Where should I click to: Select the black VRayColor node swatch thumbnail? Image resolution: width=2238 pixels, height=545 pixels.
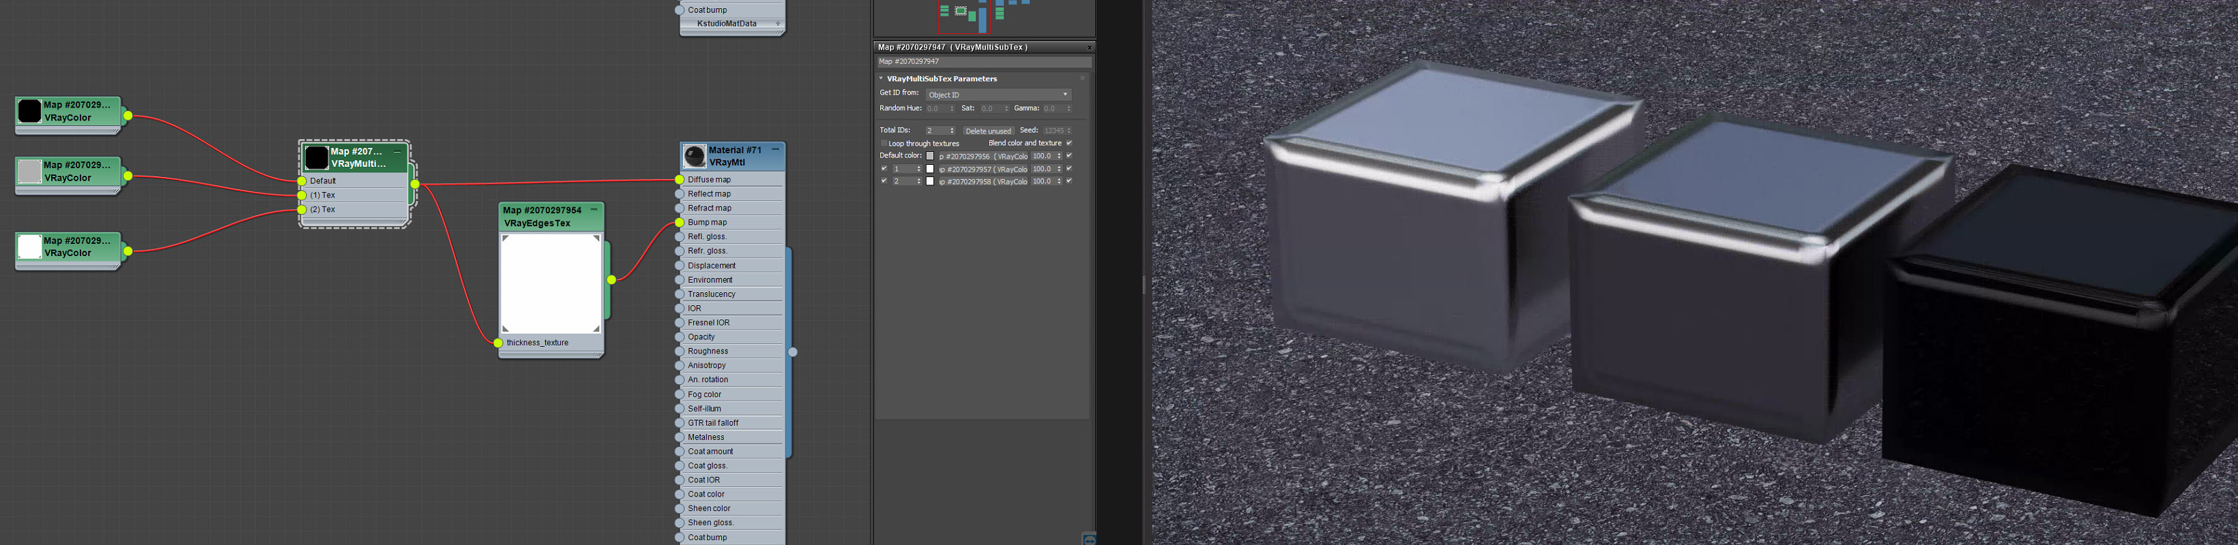(x=29, y=111)
